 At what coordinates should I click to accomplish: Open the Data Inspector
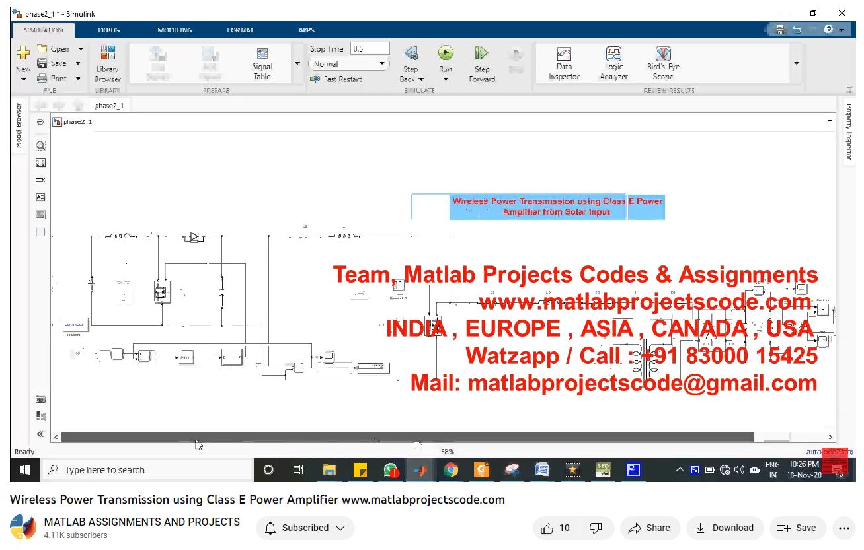point(564,63)
